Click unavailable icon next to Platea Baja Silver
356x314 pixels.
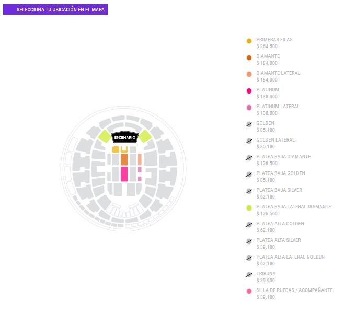point(249,191)
